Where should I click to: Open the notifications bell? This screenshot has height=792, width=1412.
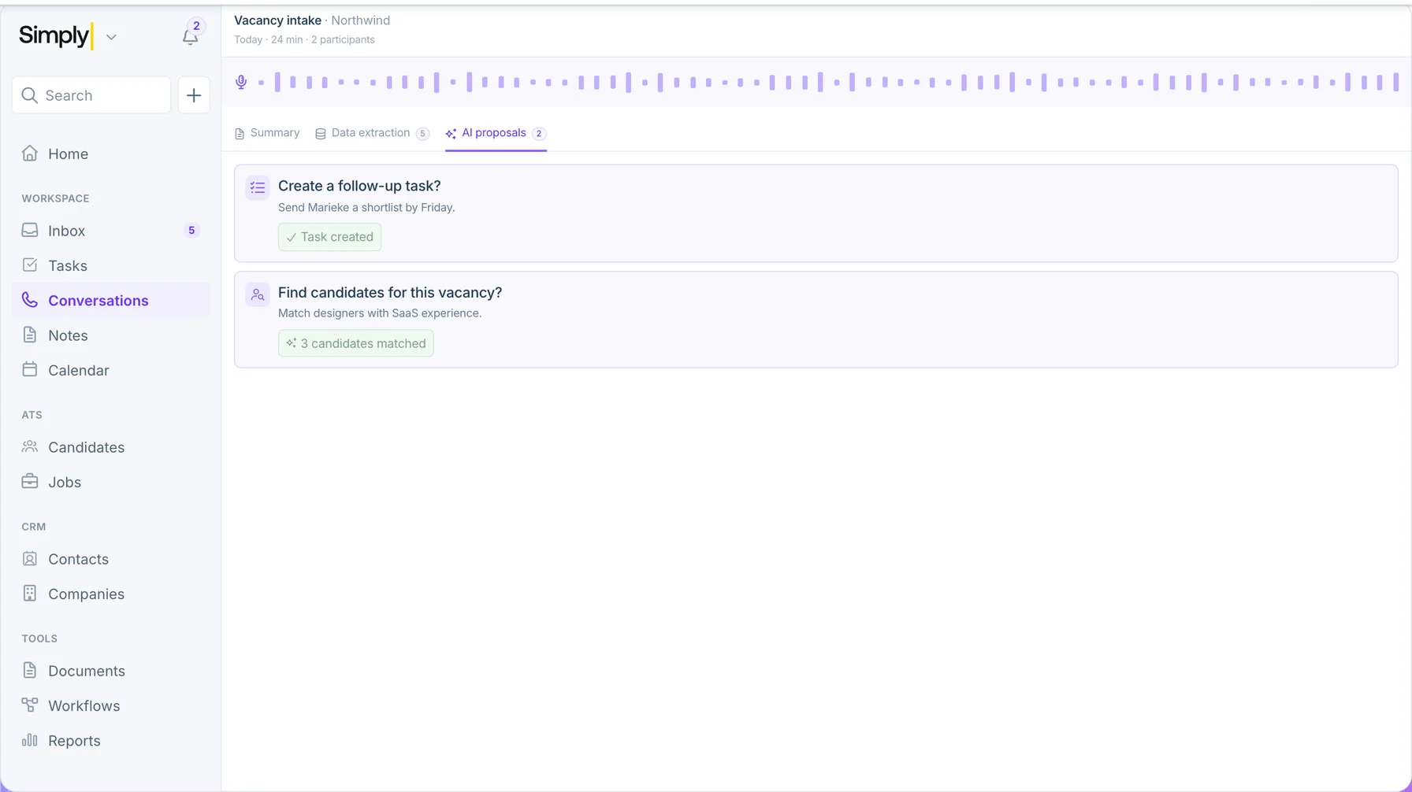(190, 36)
